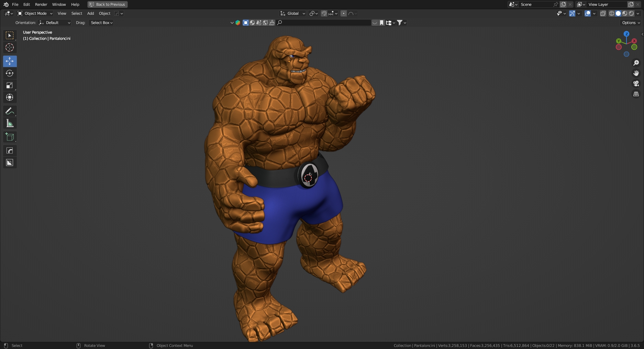The image size is (644, 349).
Task: Open the selectability and visibility dropdown
Action: [561, 13]
